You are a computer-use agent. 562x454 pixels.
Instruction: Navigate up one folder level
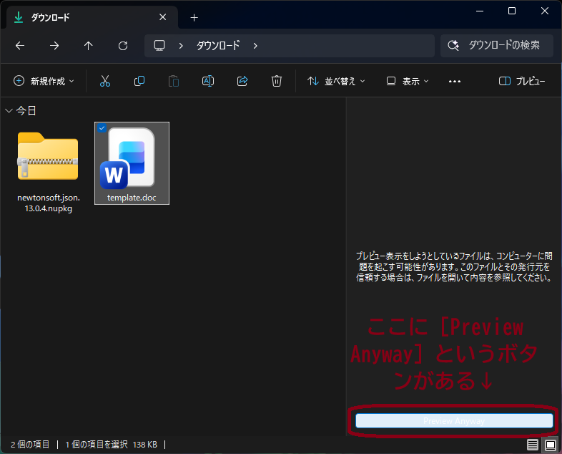point(88,46)
